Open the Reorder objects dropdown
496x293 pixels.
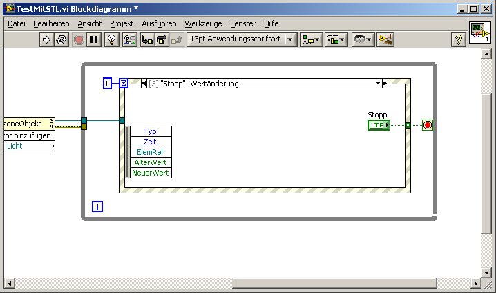363,40
